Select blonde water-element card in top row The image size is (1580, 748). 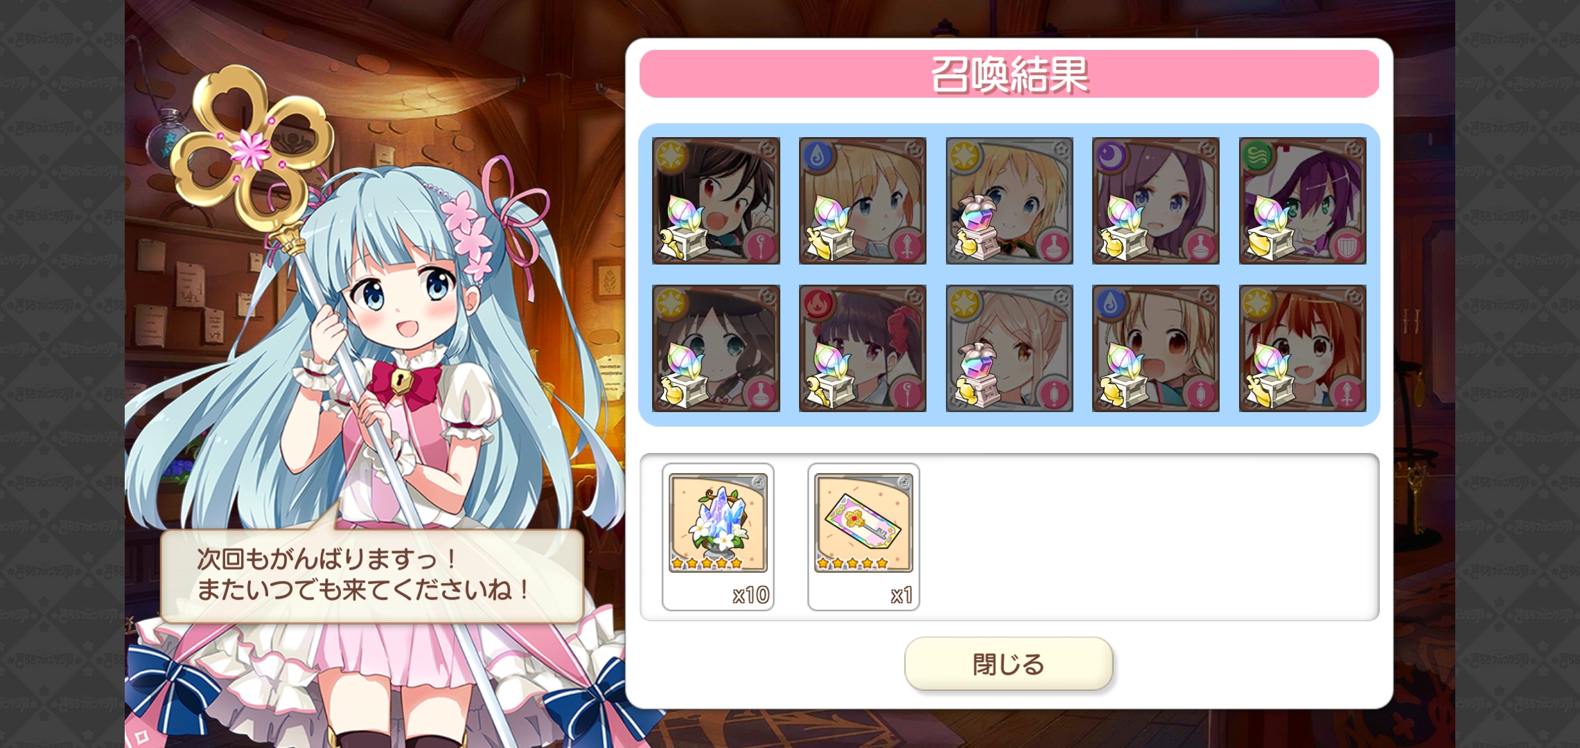(x=863, y=201)
